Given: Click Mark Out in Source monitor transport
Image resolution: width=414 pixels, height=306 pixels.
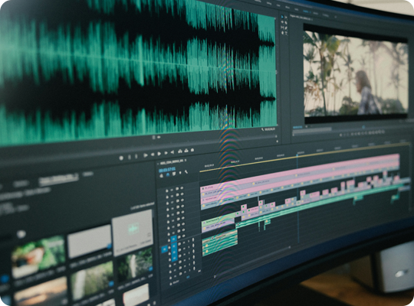Looking at the screenshot, I should coord(136,157).
